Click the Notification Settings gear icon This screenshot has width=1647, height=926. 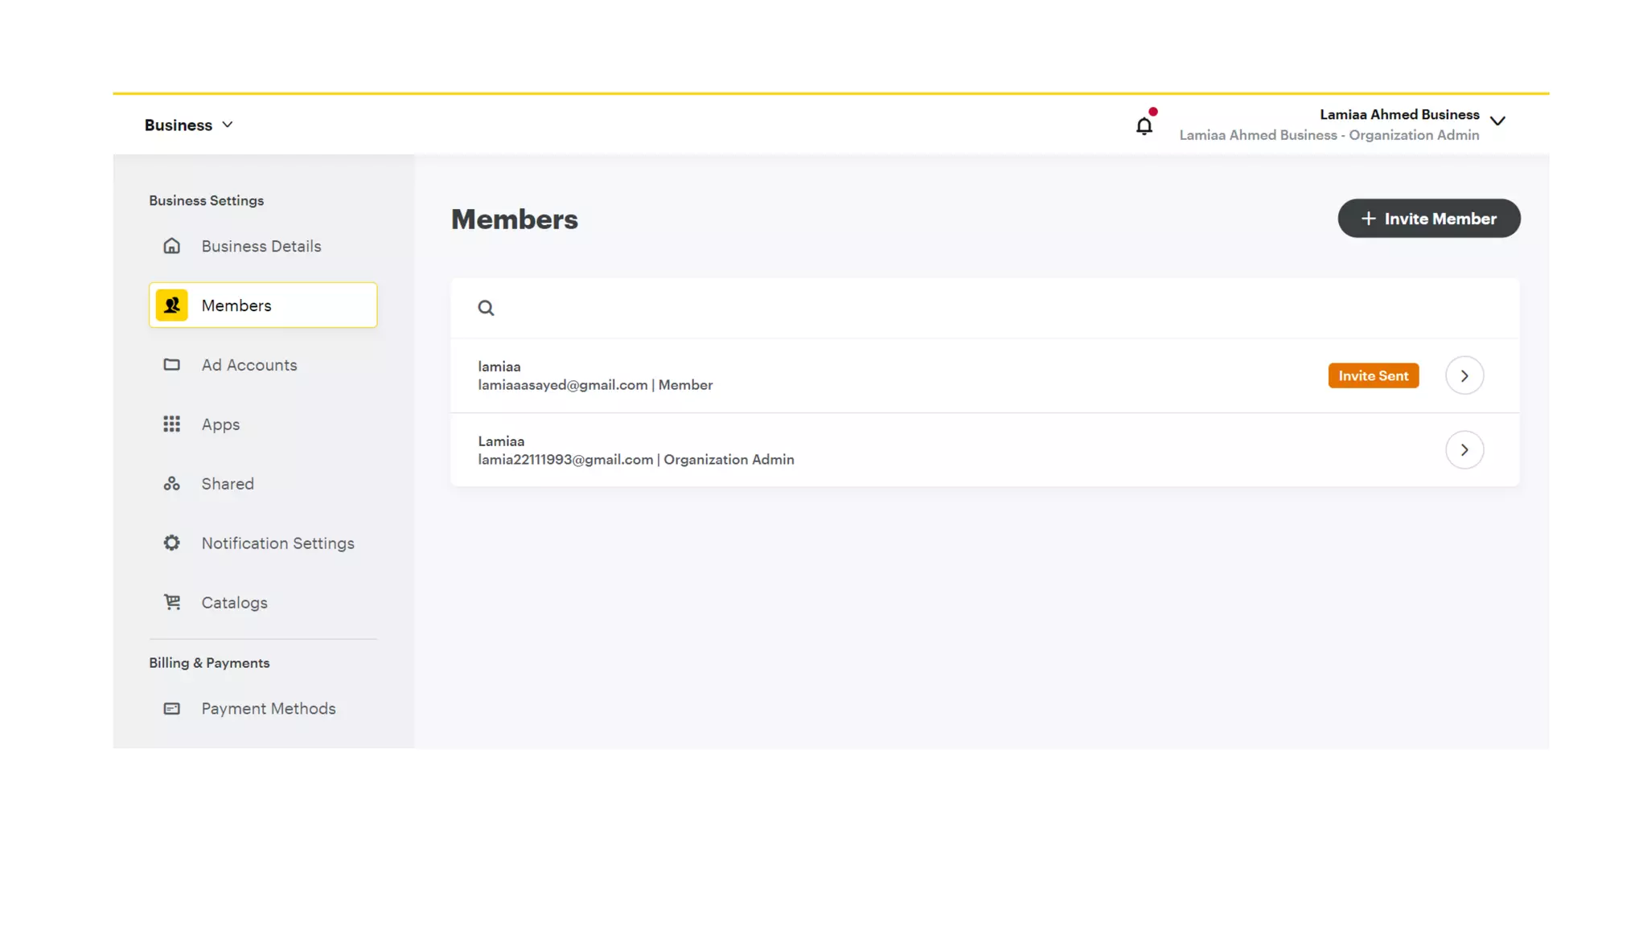point(171,543)
